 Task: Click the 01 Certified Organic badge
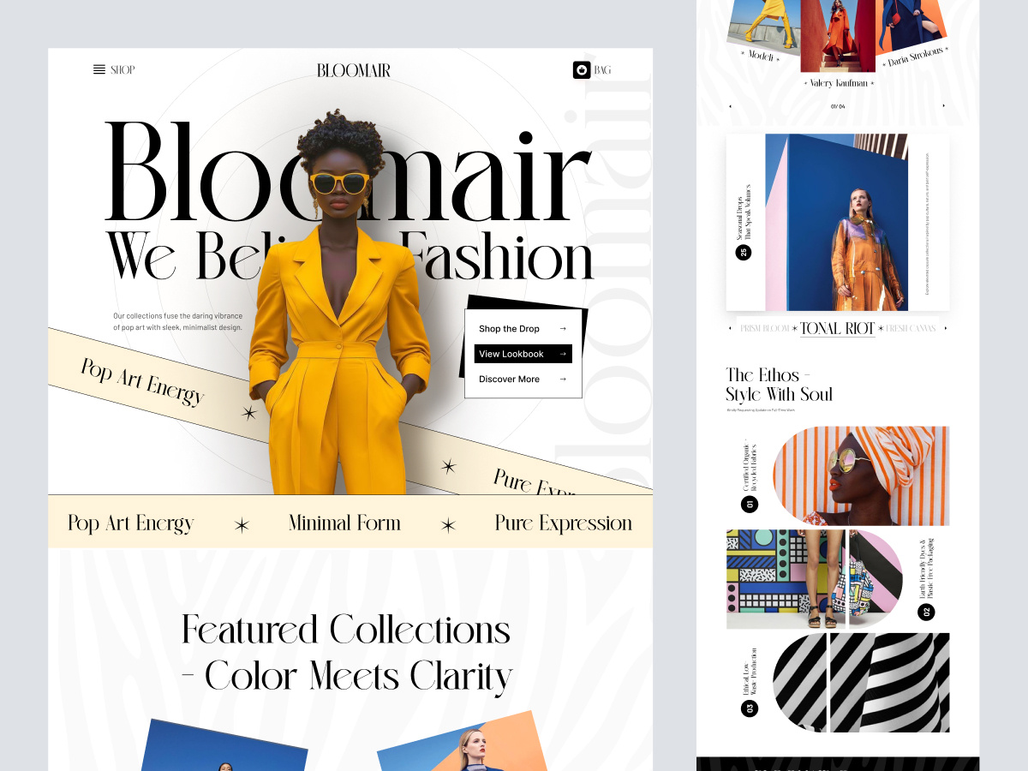click(x=750, y=504)
